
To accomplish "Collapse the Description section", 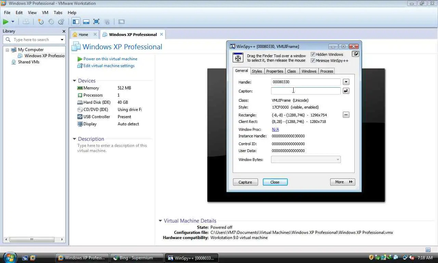I will pyautogui.click(x=74, y=139).
